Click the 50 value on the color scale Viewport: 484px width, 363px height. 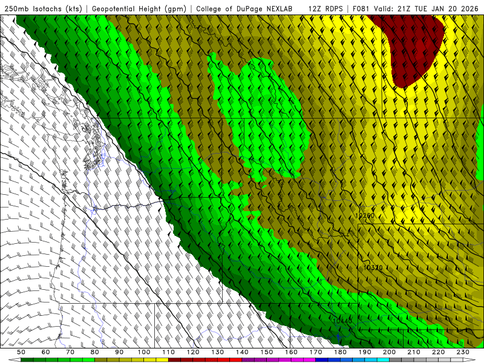[21, 352]
